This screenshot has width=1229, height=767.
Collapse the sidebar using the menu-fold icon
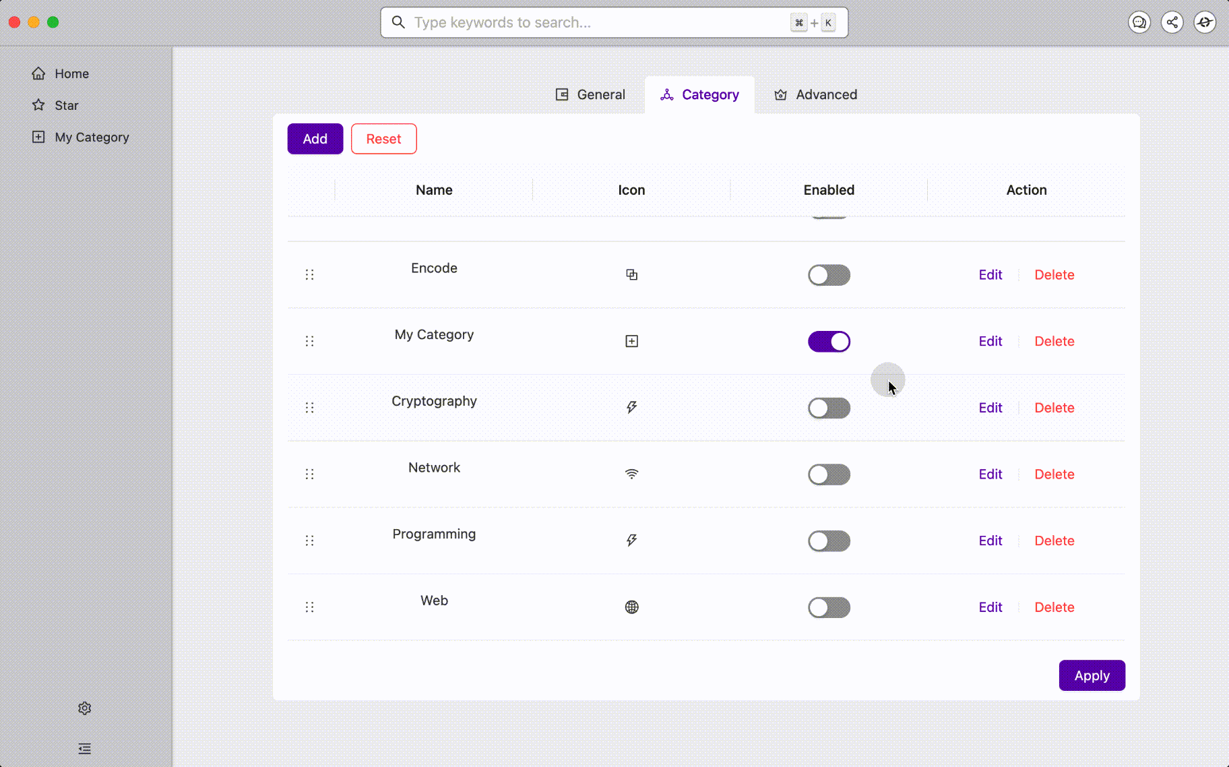point(84,749)
